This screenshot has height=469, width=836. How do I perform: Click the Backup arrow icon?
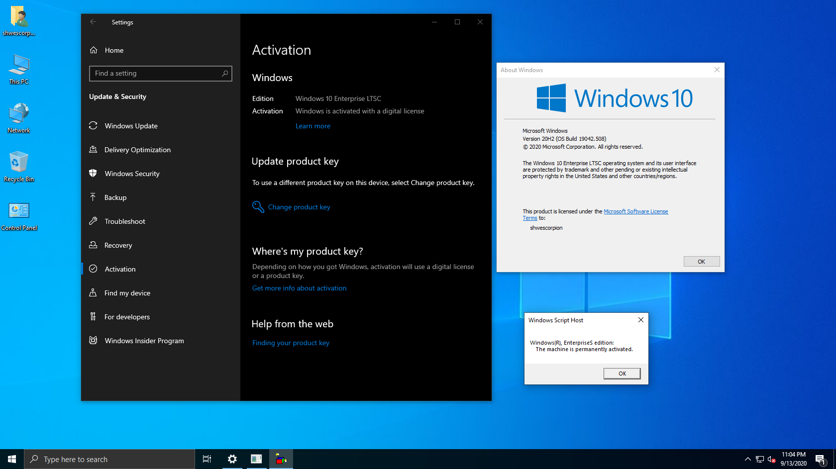(x=93, y=197)
